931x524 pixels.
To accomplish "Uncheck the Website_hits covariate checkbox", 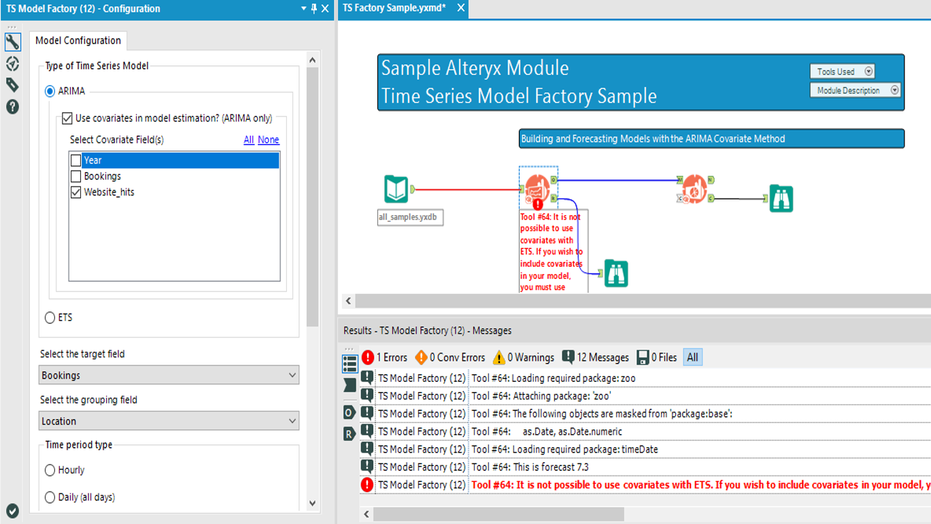I will tap(75, 193).
